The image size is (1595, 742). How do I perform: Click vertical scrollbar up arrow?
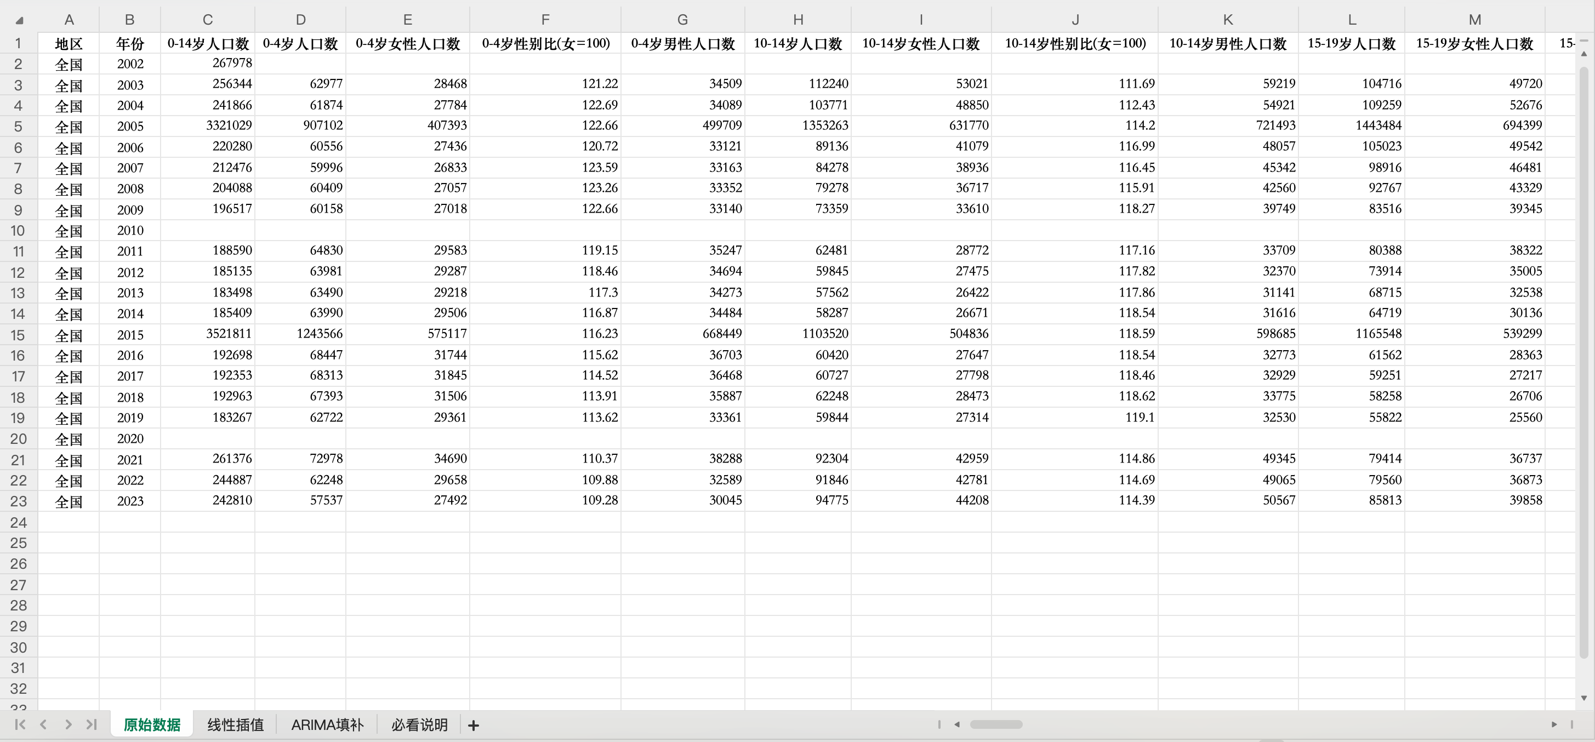click(x=1584, y=54)
